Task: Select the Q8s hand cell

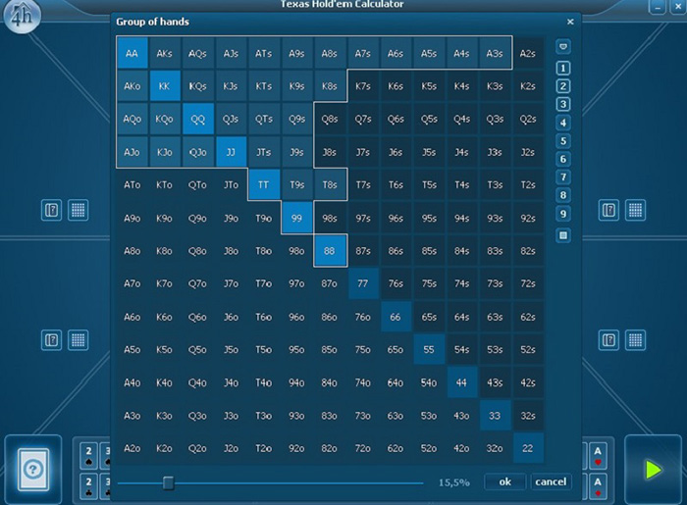Action: coord(330,119)
